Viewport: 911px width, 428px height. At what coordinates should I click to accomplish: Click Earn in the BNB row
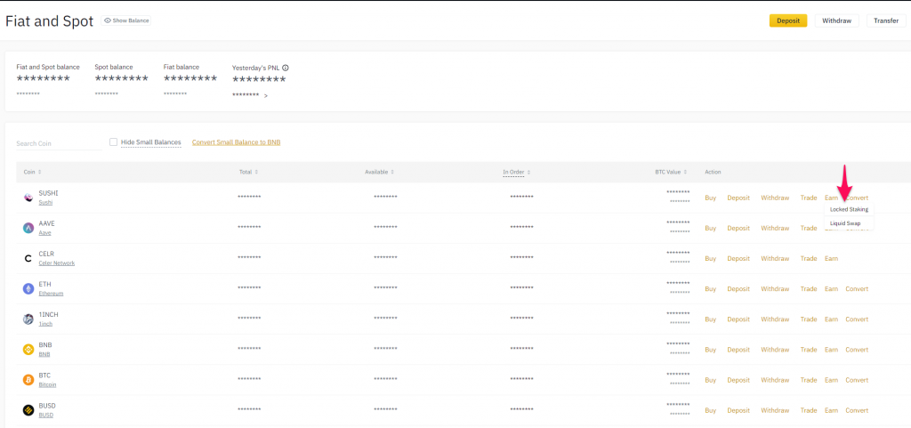(x=831, y=350)
